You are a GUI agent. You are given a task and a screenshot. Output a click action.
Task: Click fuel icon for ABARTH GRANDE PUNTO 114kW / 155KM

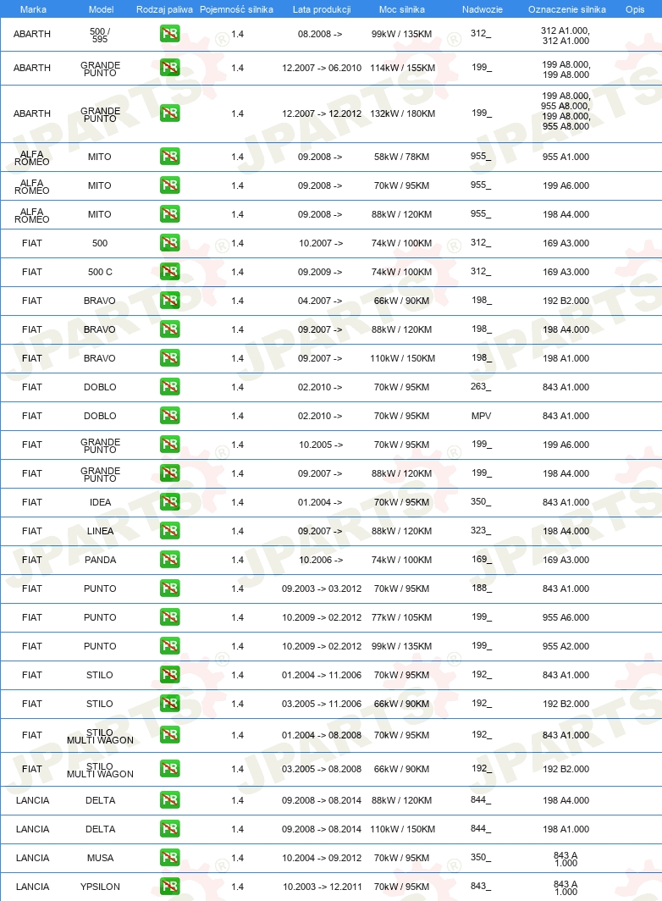click(169, 68)
